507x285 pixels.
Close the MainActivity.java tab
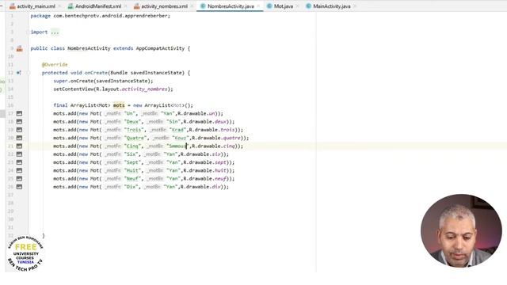click(x=355, y=6)
